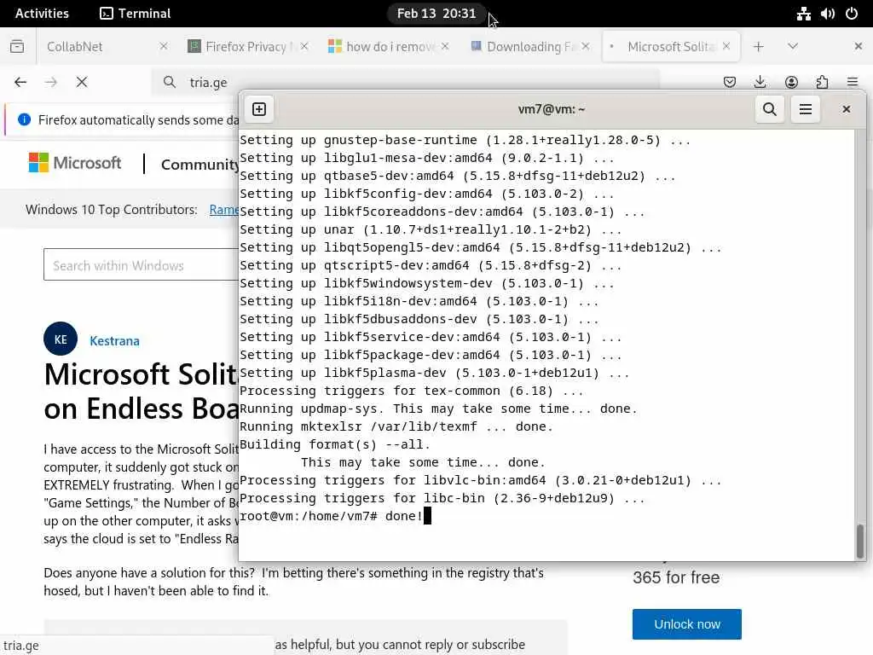Click '365 for free' promo text
Image resolution: width=873 pixels, height=655 pixels.
(x=676, y=577)
